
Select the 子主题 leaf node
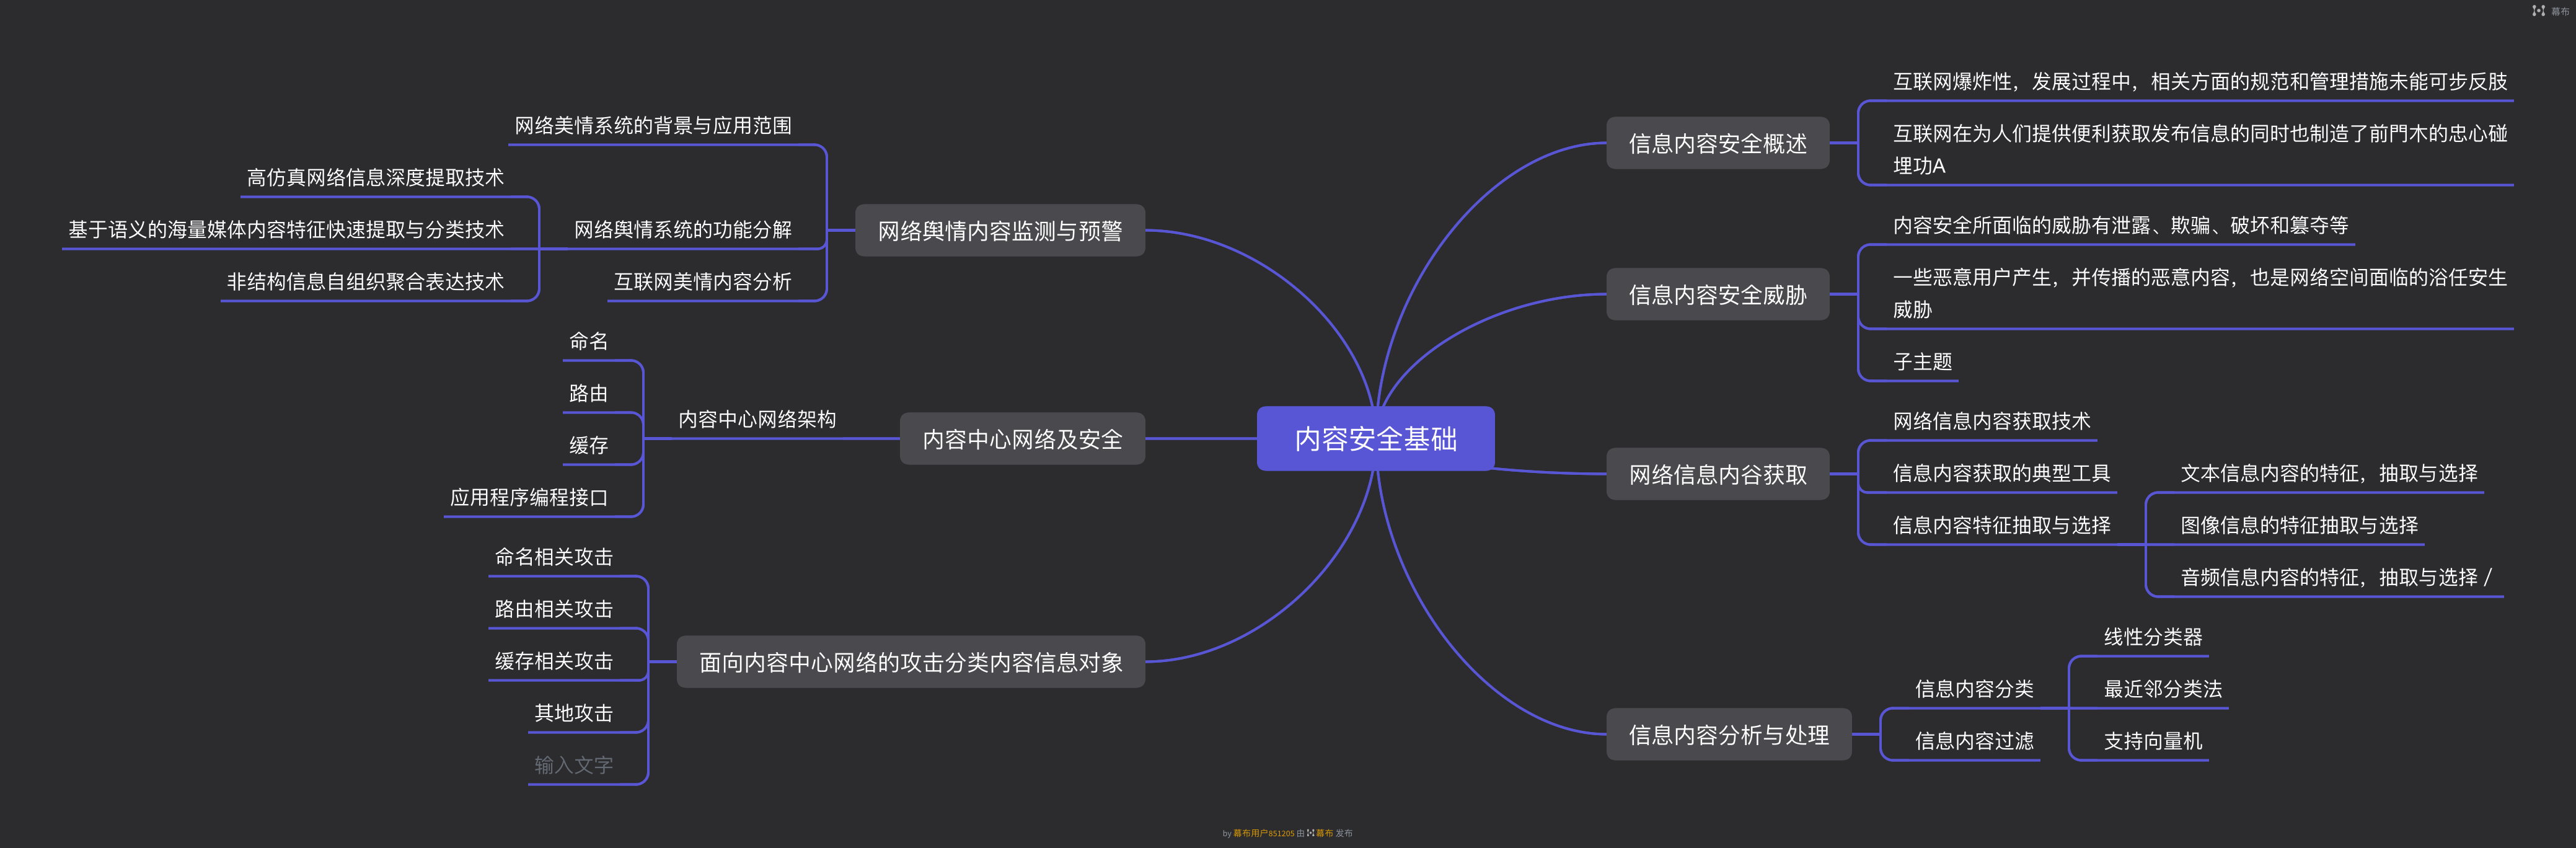tap(1922, 362)
